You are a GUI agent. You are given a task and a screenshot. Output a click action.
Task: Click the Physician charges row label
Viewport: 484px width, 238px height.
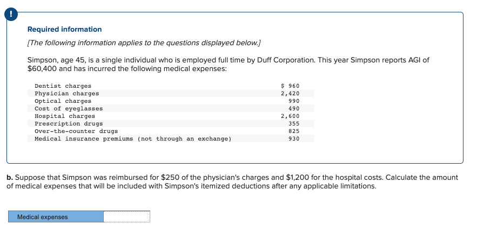[66, 94]
